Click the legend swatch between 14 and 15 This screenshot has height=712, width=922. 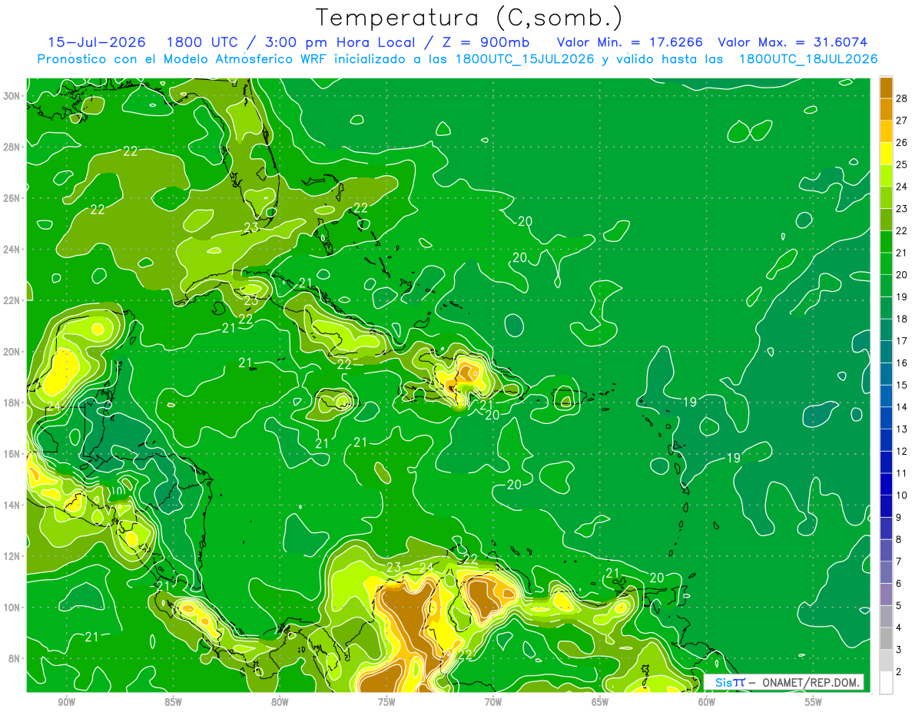[886, 396]
